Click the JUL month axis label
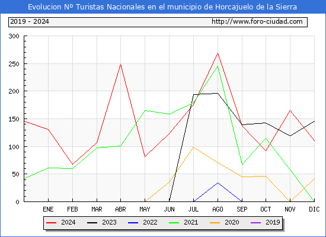The image size is (326, 237). [193, 209]
